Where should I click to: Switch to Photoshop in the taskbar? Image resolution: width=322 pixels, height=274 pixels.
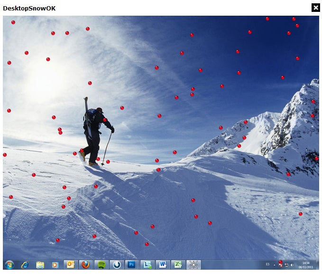(x=132, y=265)
